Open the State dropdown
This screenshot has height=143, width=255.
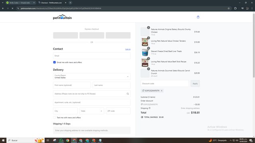tap(92, 111)
